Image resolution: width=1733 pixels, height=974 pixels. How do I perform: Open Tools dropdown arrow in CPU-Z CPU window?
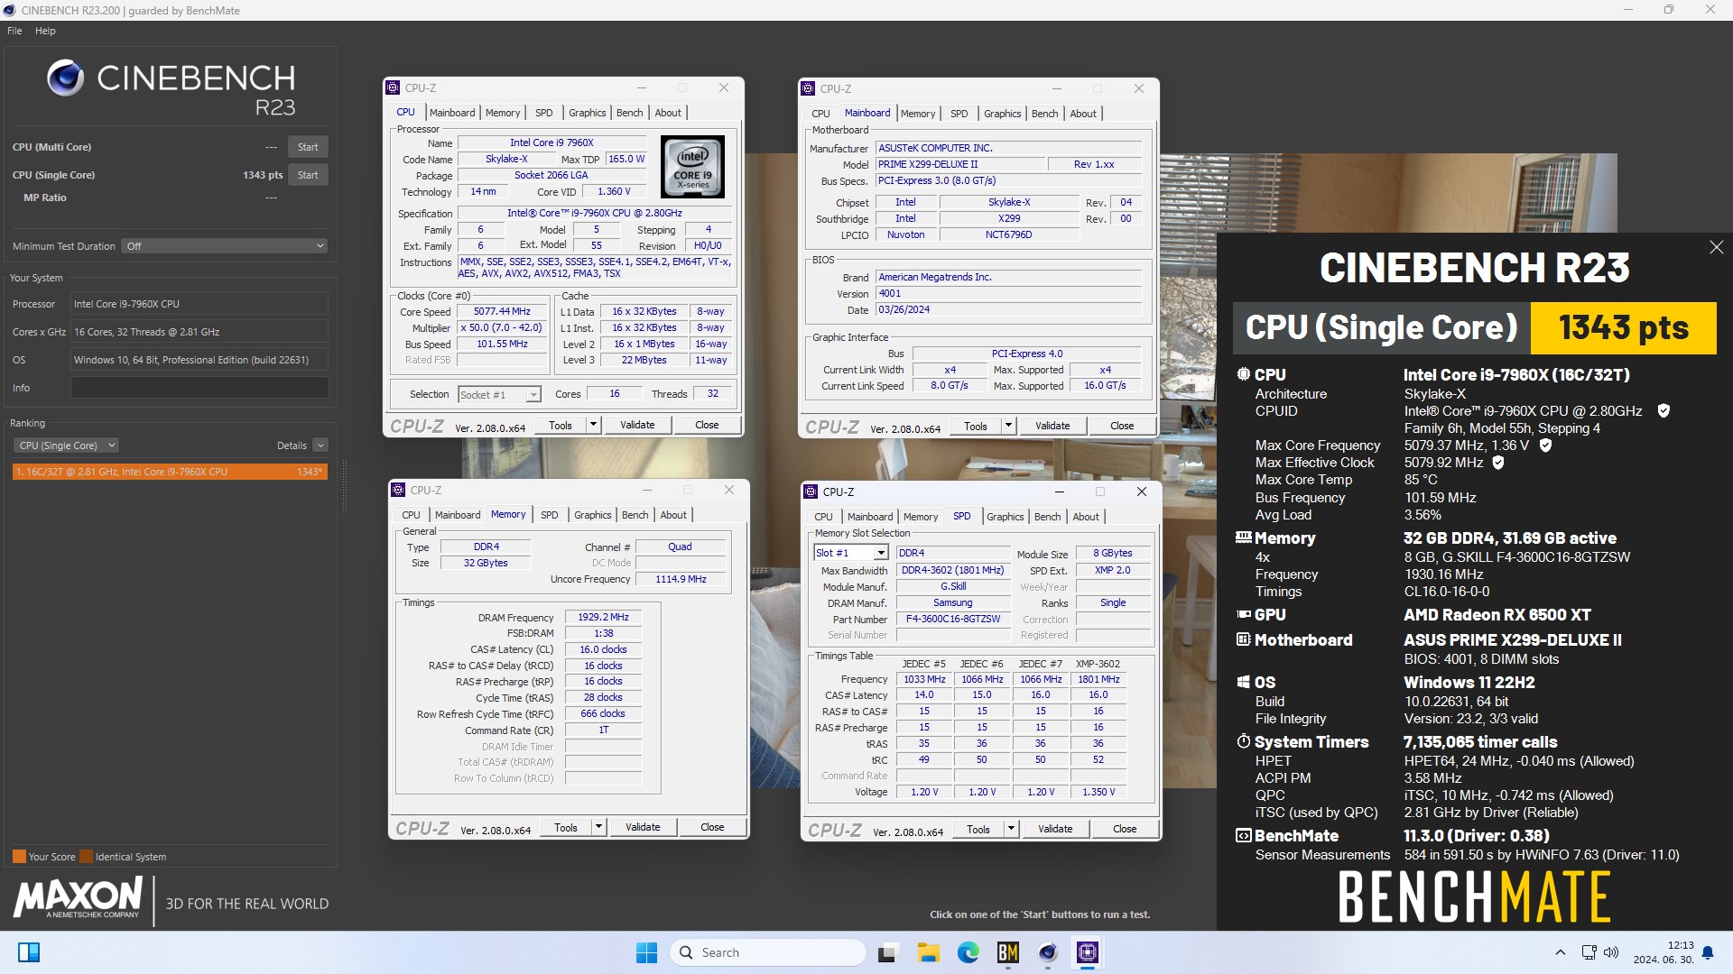coord(593,425)
